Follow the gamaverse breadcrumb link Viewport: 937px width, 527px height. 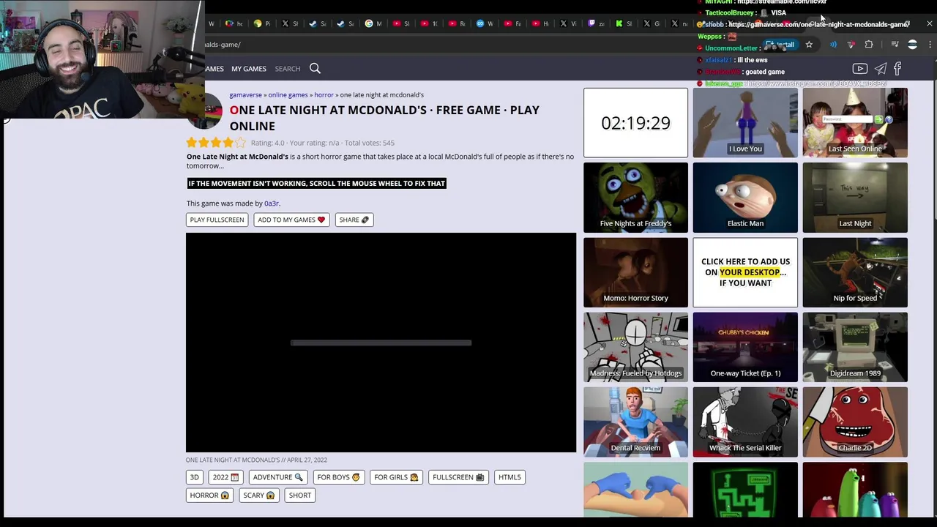(245, 94)
